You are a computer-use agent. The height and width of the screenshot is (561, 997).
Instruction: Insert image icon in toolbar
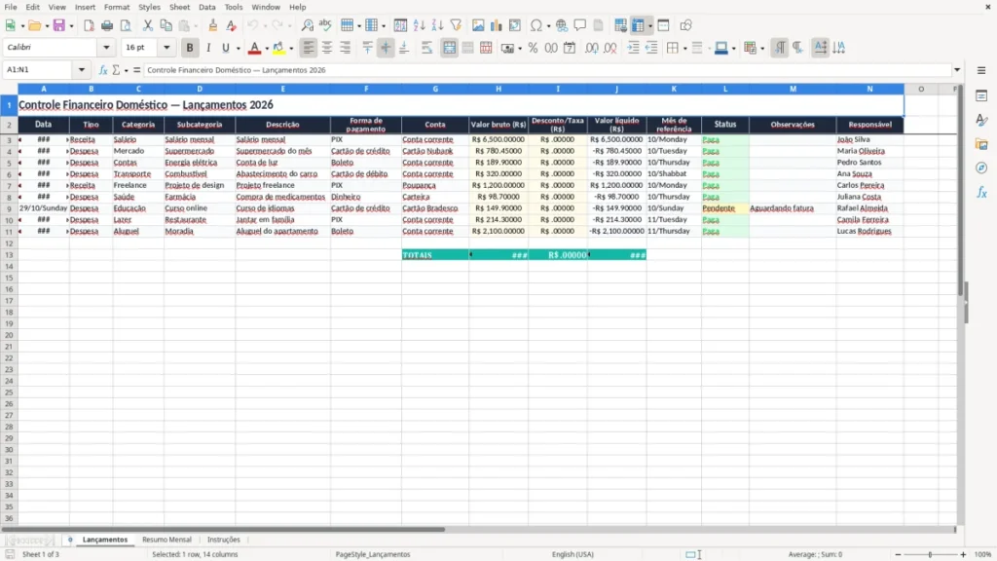[478, 25]
